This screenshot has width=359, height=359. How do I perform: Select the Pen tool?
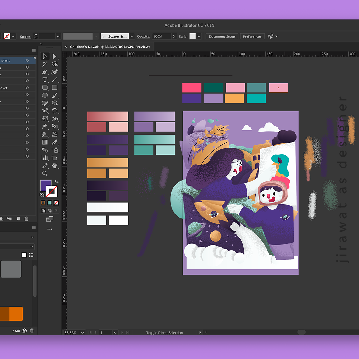45,72
